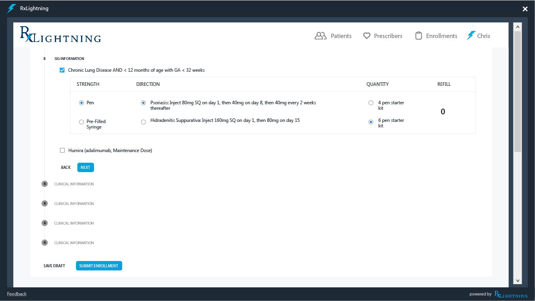Click the Patients people icon
This screenshot has height=301, width=535.
(320, 36)
